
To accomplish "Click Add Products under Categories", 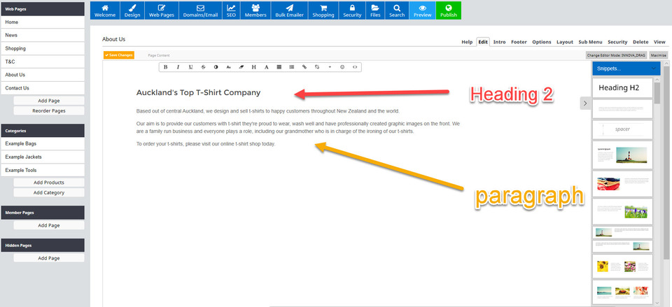I will [x=49, y=183].
